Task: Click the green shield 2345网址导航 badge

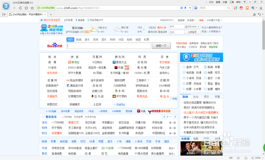Action: pos(46,8)
